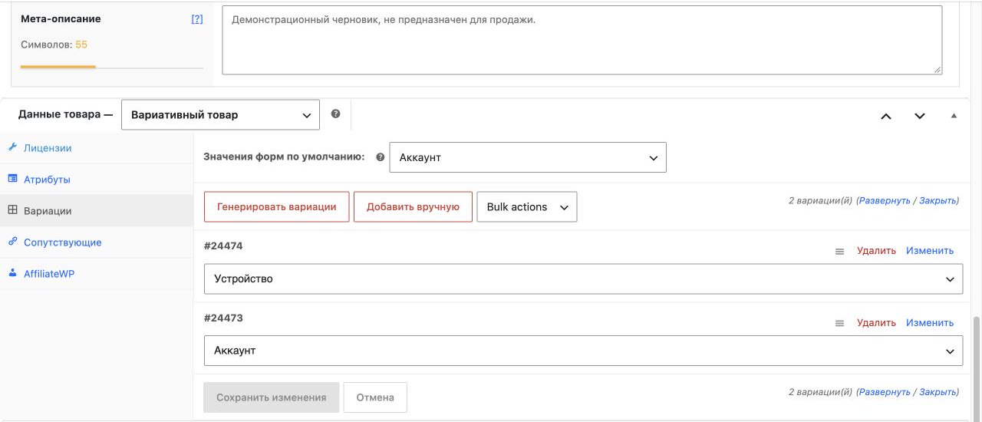Click bottom 'Закрыть' link
This screenshot has width=982, height=422.
click(x=938, y=392)
